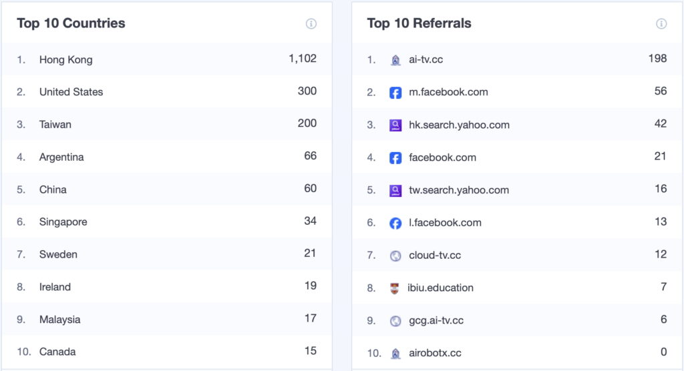684x371 pixels.
Task: Click the ai-tv.cc site favicon
Action: point(395,60)
